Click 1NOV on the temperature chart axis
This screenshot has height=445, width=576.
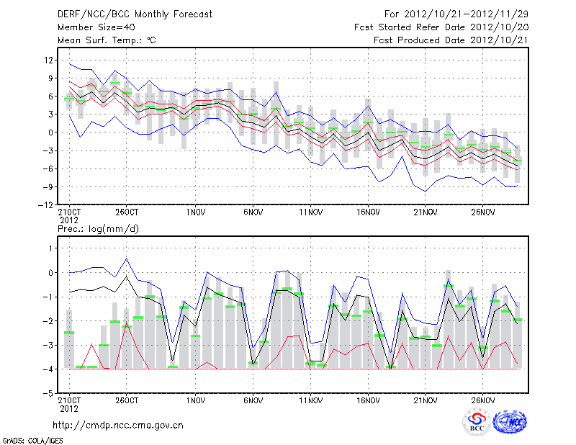195,212
